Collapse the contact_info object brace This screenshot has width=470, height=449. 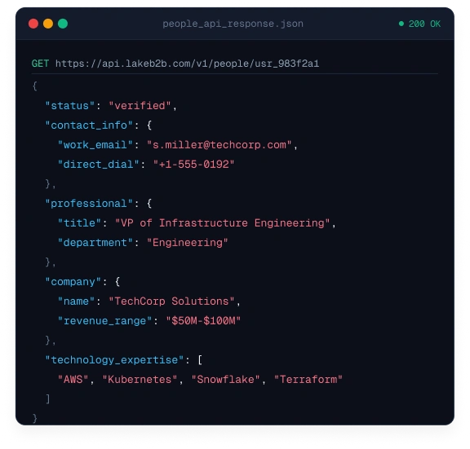tap(149, 125)
